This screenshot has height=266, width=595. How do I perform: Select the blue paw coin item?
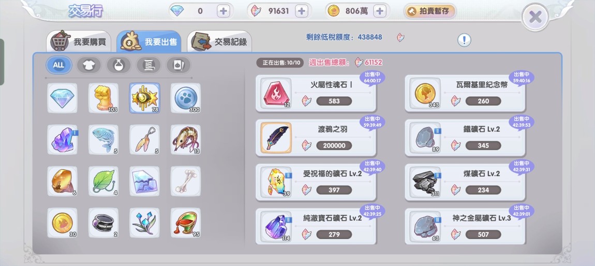coord(186,98)
